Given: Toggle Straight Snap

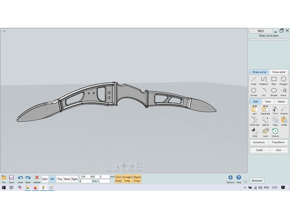Looking at the screenshot, I should click(x=127, y=179).
